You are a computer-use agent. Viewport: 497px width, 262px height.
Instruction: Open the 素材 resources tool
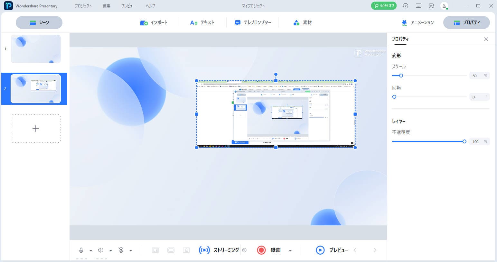click(303, 23)
